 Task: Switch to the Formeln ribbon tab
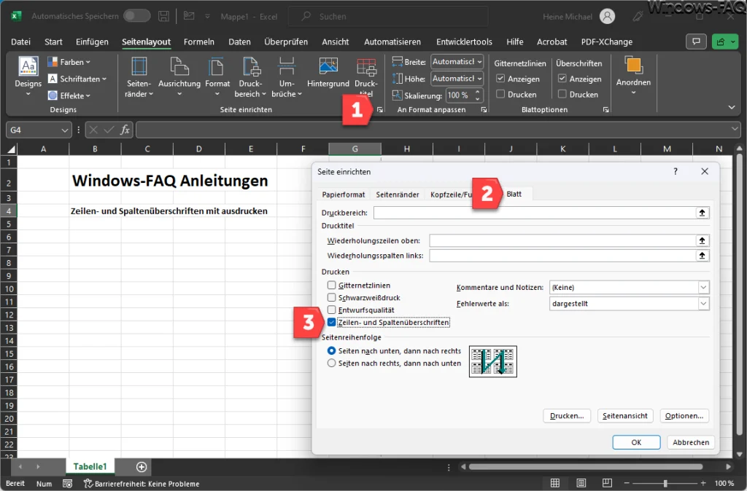(199, 42)
